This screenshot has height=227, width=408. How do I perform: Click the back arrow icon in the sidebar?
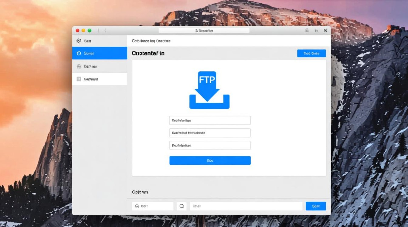[x=79, y=41]
